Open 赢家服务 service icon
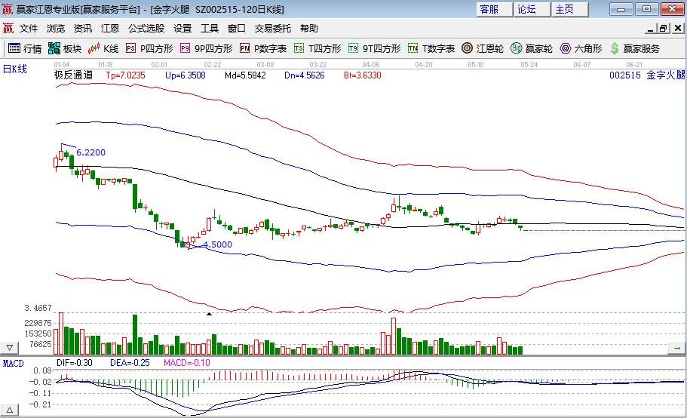Image resolution: width=687 pixels, height=418 pixels. [x=634, y=48]
